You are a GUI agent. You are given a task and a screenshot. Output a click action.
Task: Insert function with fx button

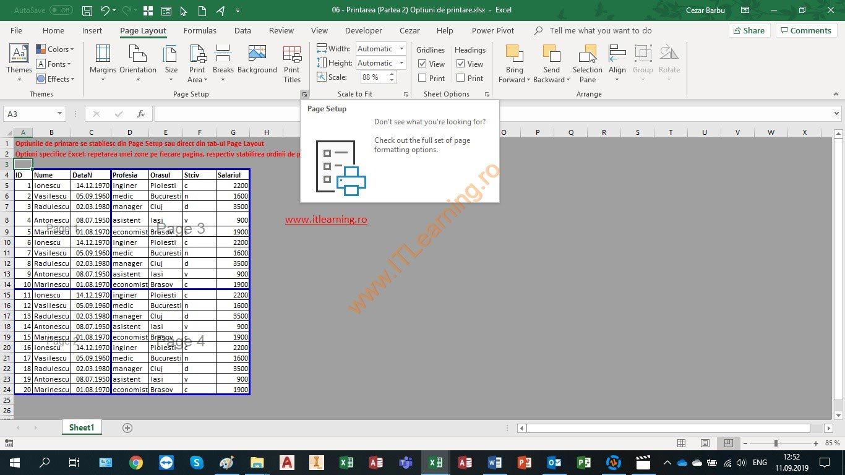point(141,114)
